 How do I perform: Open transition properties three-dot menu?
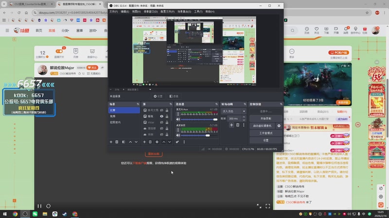coord(244,125)
